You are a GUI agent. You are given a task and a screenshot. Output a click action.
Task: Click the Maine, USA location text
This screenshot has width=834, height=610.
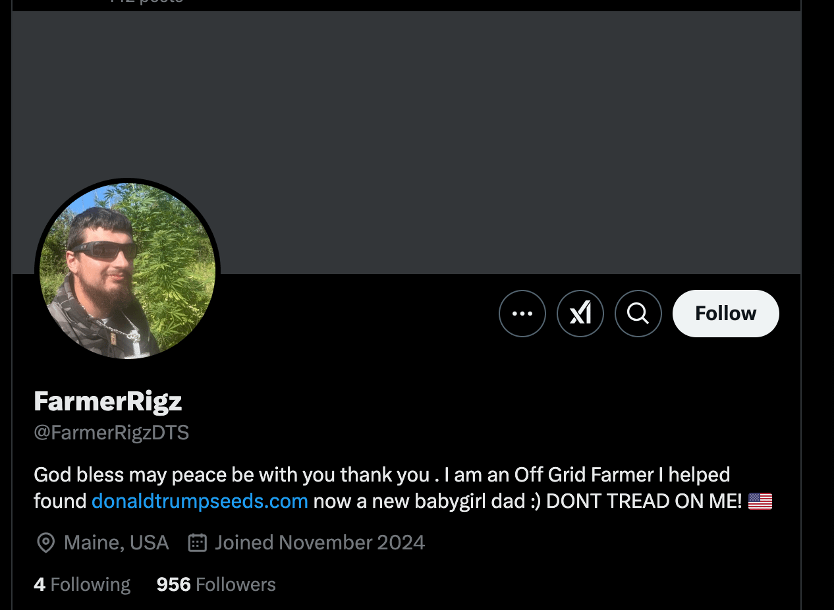(x=117, y=543)
